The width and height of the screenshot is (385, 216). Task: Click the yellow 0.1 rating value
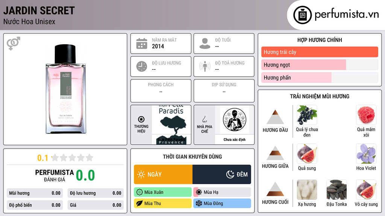[x=43, y=158]
